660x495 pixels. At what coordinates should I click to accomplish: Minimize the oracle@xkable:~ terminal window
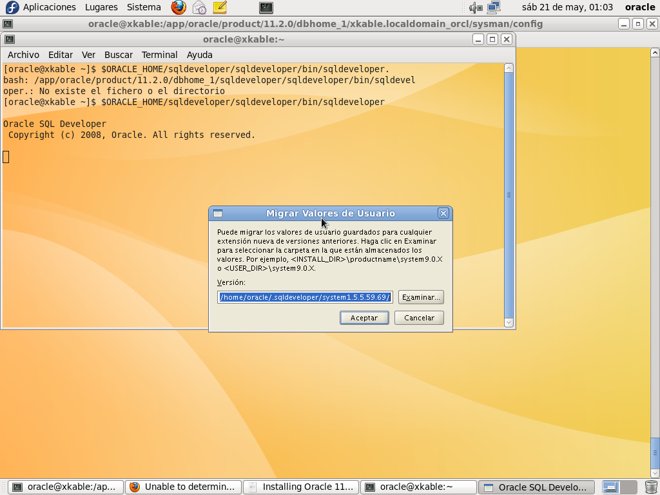point(478,39)
